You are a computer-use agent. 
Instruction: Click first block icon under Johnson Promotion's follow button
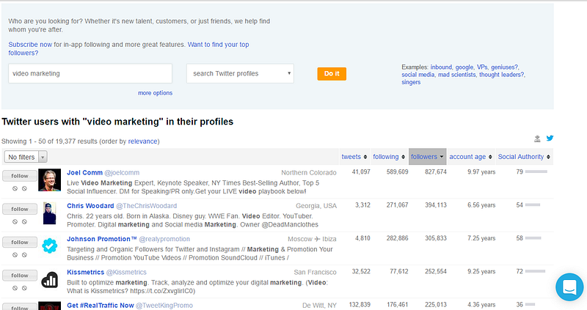click(x=15, y=254)
